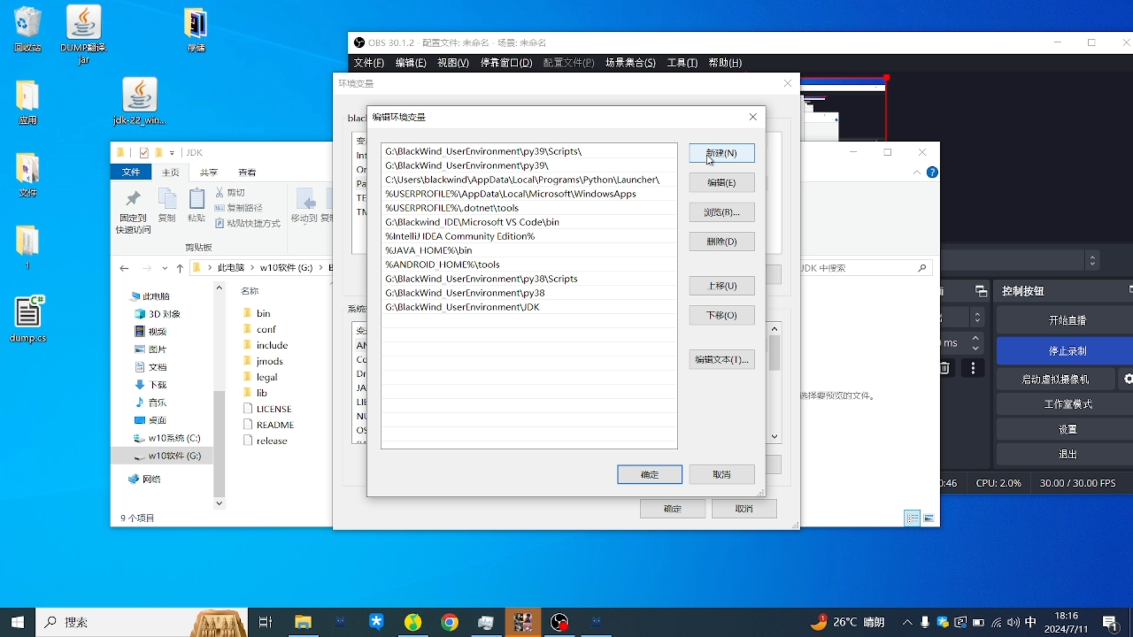The image size is (1133, 637).
Task: Click the OBS trash delete icon
Action: (944, 369)
